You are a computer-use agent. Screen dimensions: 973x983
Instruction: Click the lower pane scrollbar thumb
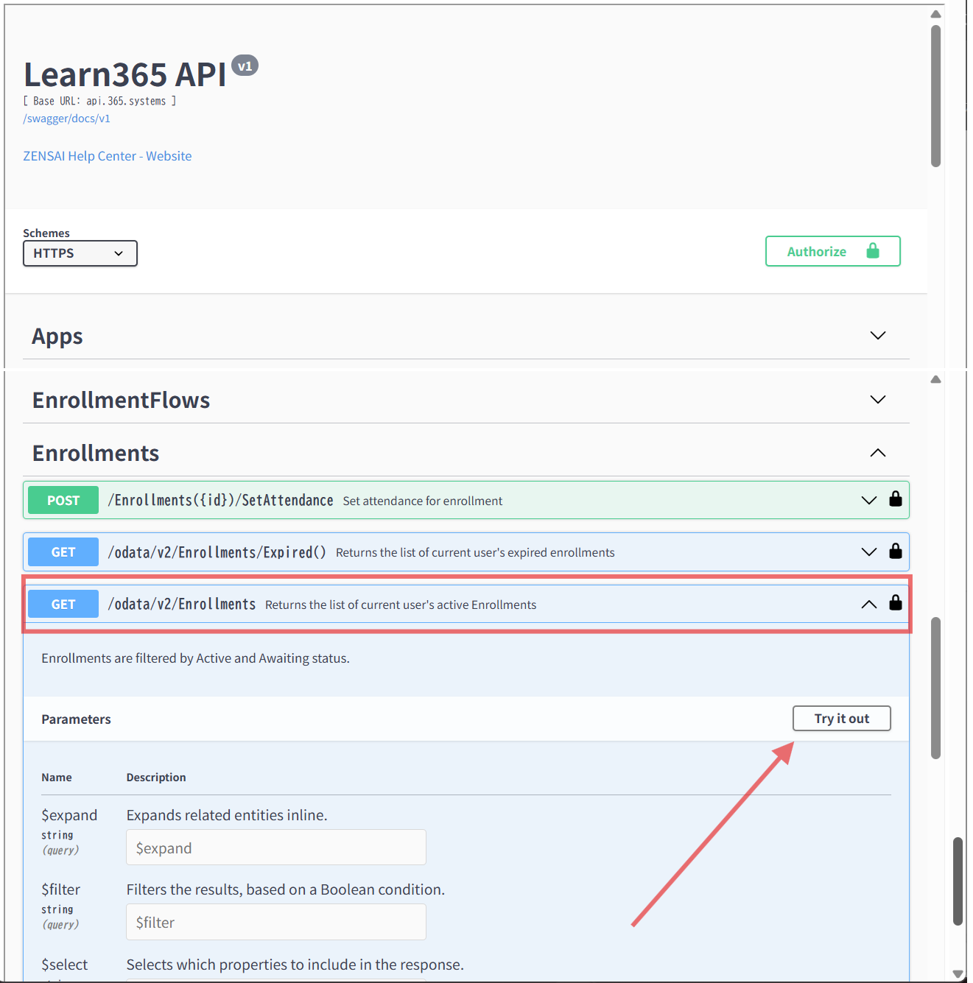pos(935,688)
